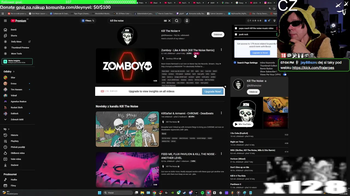Open FEED ME ANOTHER LEVEL video title

[x=188, y=156]
